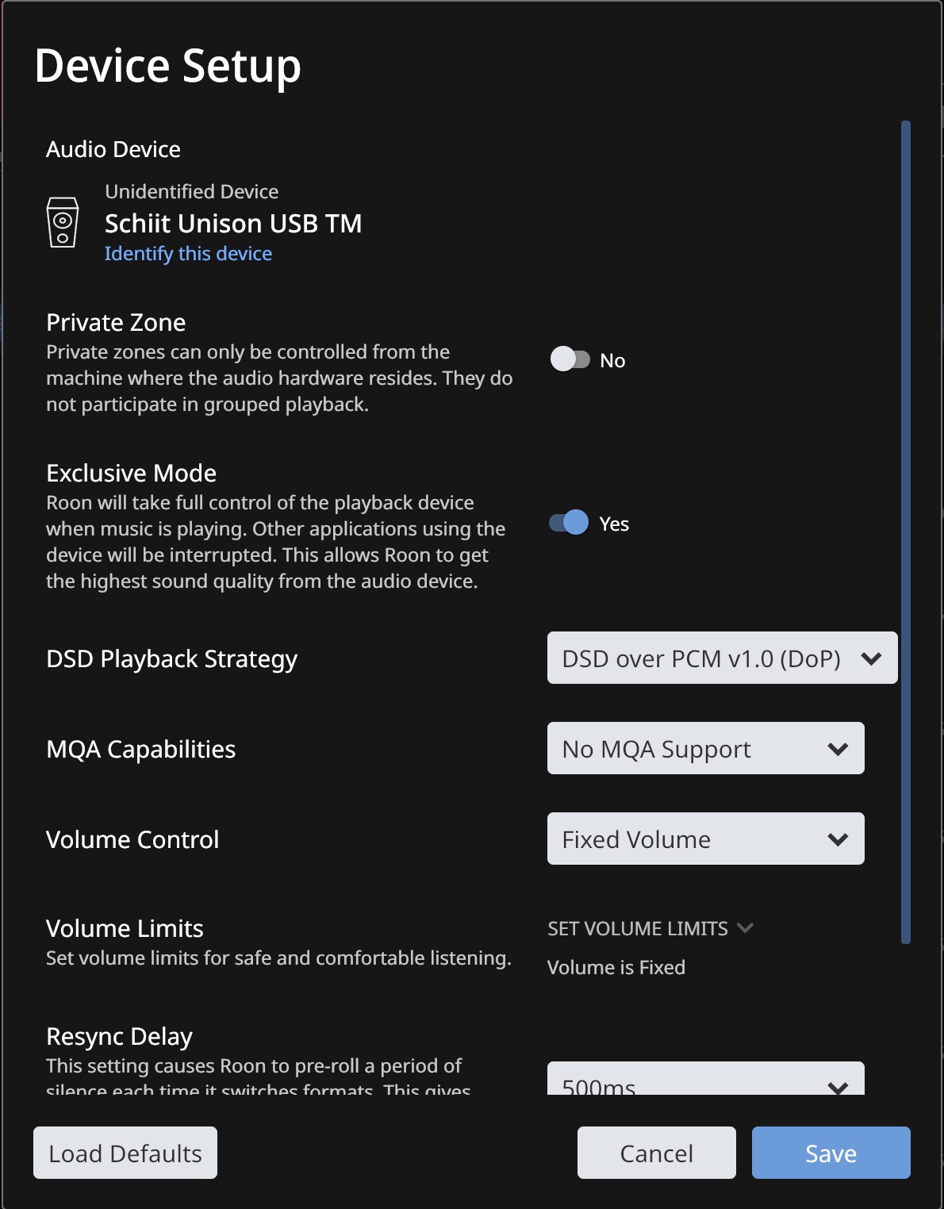
Task: Open the MQA Capabilities dropdown
Action: click(x=705, y=748)
